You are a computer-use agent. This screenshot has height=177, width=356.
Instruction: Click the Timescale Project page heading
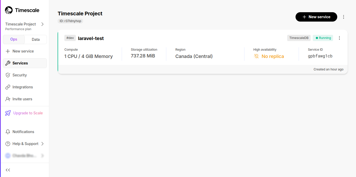tap(80, 14)
